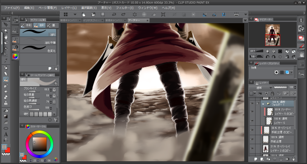Expand hardness options arrow
This screenshot has width=307, height=164.
pyautogui.click(x=54, y=114)
